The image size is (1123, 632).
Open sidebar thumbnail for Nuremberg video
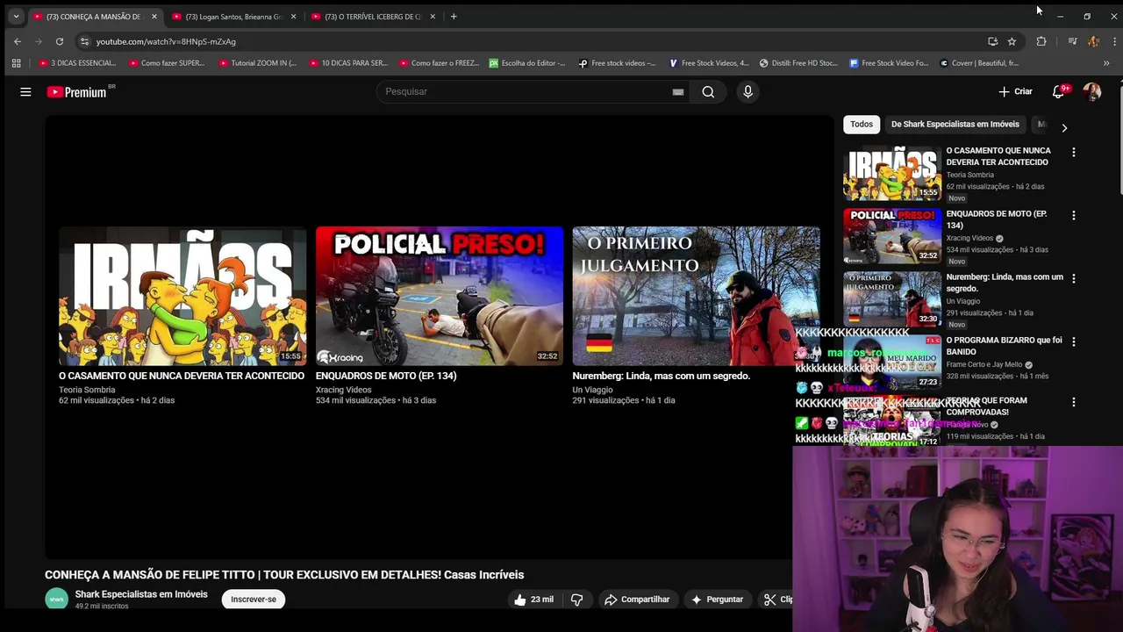pos(892,299)
